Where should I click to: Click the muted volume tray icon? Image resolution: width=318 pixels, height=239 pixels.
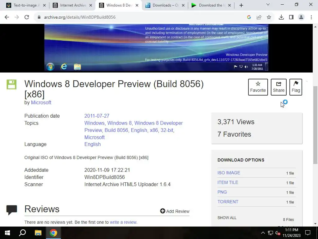278,233
